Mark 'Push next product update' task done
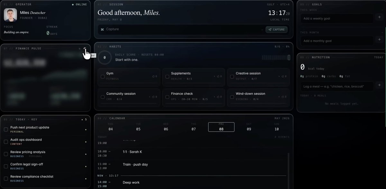The height and width of the screenshot is (189, 386). pos(6,129)
